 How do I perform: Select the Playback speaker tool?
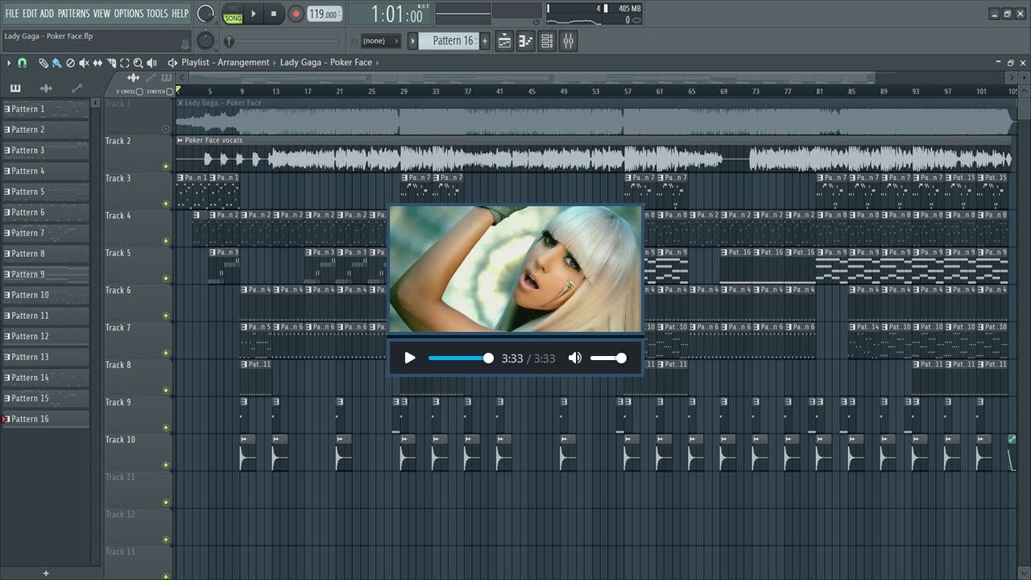coord(151,63)
